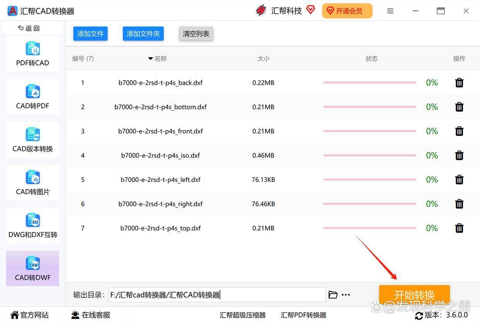Image resolution: width=480 pixels, height=323 pixels.
Task: Click progress bar of top.dxf row
Action: 370,228
